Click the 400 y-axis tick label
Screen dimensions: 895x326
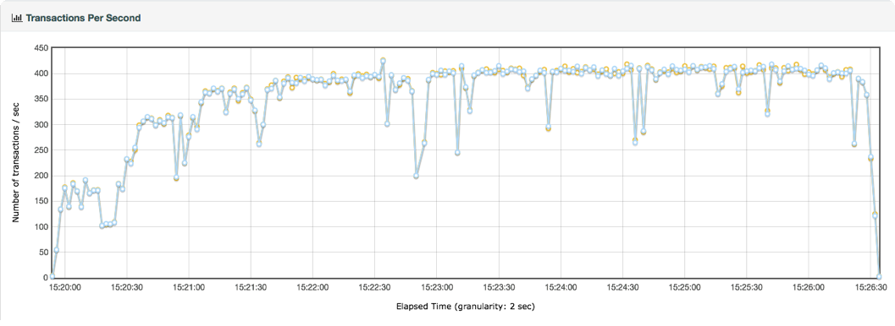click(x=41, y=73)
